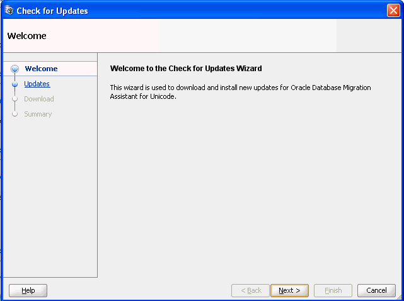Click the greyed-out Finish button
Image resolution: width=404 pixels, height=301 pixels.
tap(333, 290)
